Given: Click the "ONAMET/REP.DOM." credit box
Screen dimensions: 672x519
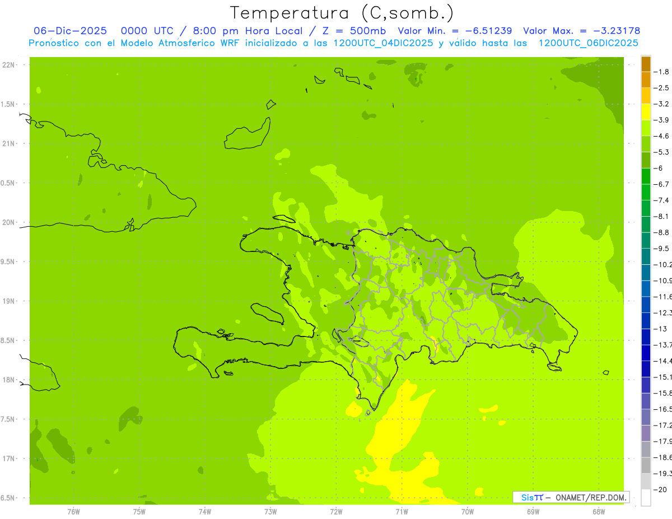Looking at the screenshot, I should (x=571, y=497).
